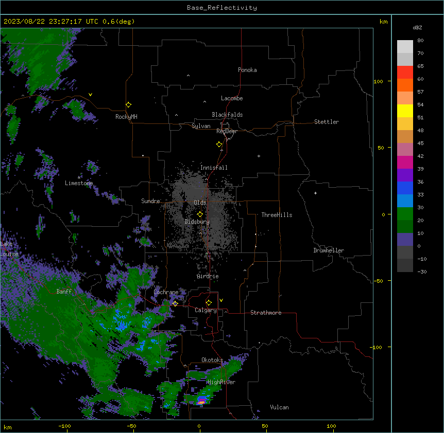Click the Drumheller town label
The width and height of the screenshot is (444, 433).
pos(329,250)
